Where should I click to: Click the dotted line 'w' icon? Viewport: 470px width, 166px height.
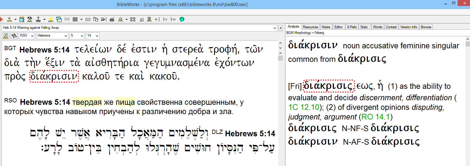[173, 20]
